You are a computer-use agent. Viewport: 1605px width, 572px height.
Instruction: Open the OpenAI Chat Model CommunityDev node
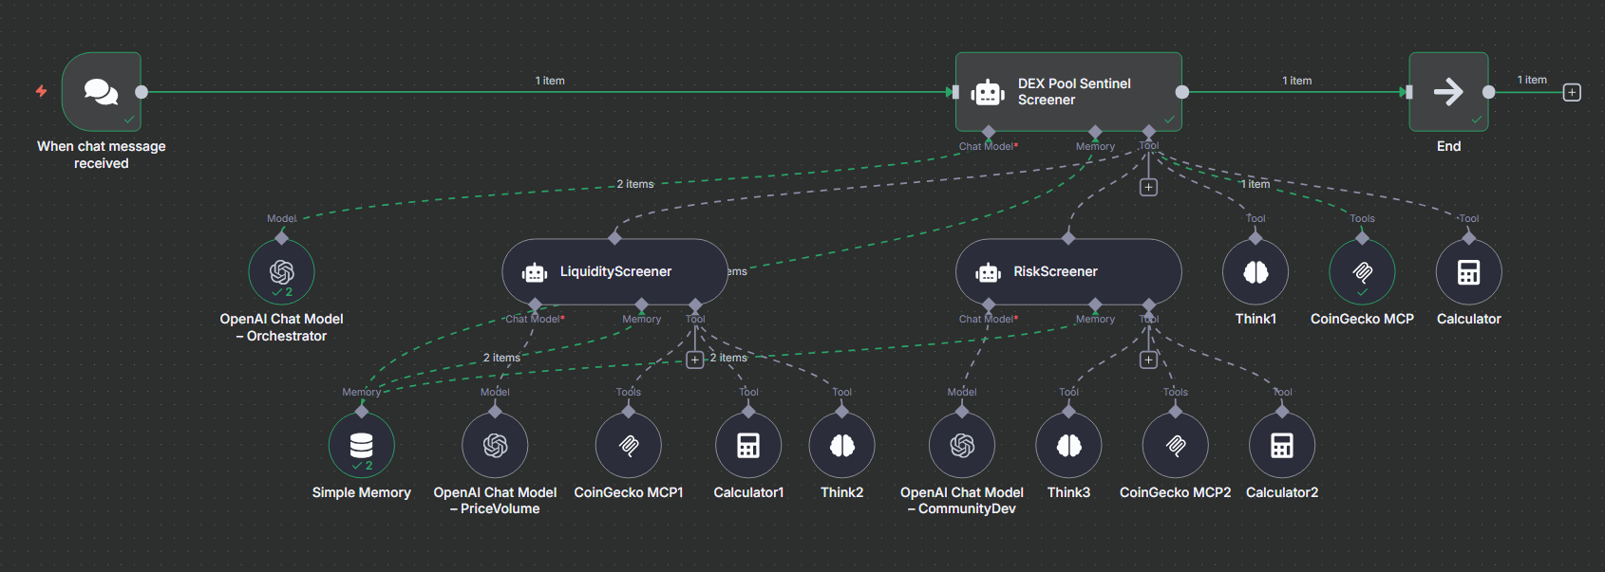coord(962,445)
